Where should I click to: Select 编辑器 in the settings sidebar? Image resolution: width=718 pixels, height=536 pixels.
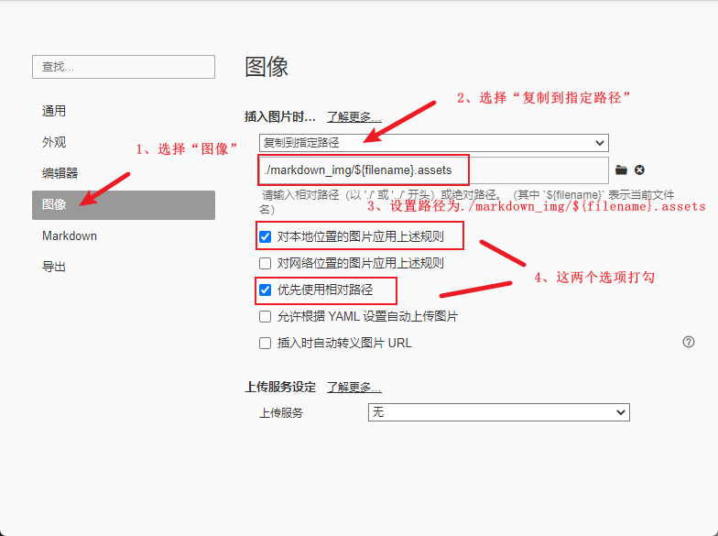124,173
